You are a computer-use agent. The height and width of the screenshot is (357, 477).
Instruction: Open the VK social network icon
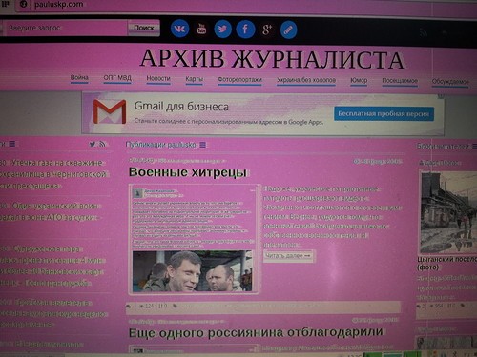click(179, 29)
